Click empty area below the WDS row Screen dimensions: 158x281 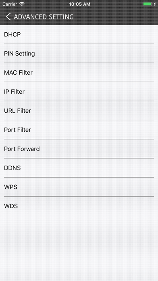coord(79,248)
